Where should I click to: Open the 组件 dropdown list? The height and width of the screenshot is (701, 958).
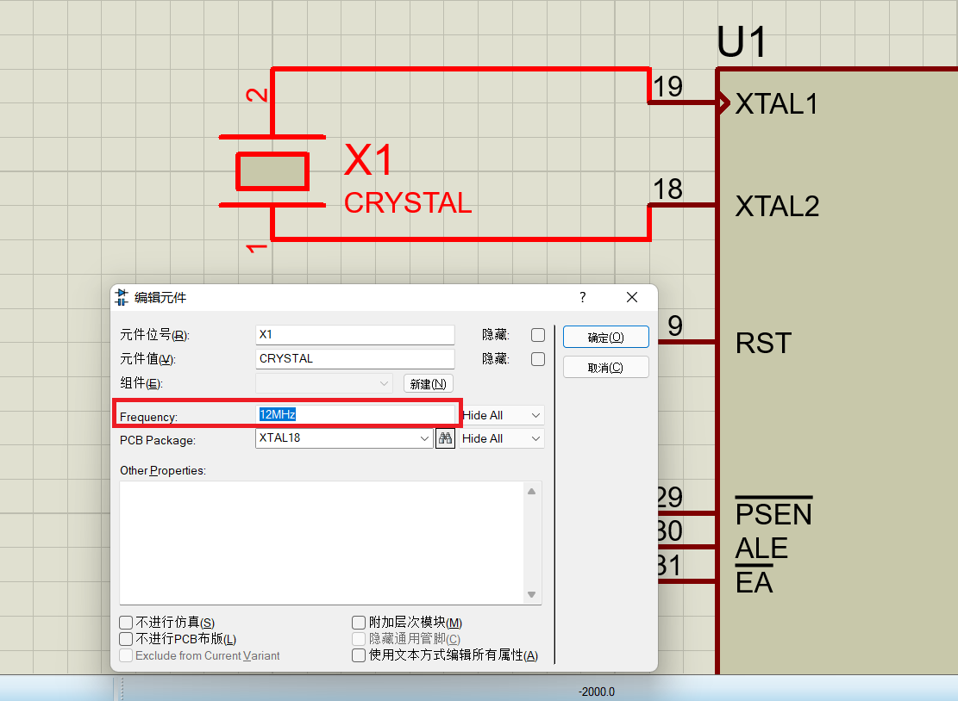(x=323, y=384)
